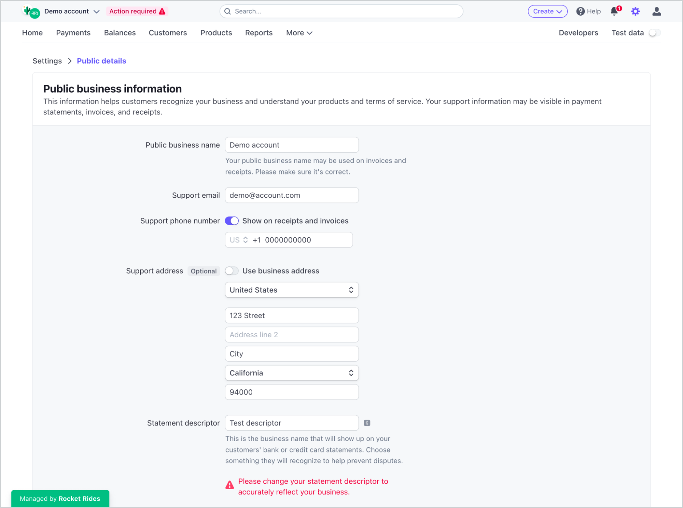Open the Balances tab
Image resolution: width=683 pixels, height=508 pixels.
pyautogui.click(x=120, y=33)
